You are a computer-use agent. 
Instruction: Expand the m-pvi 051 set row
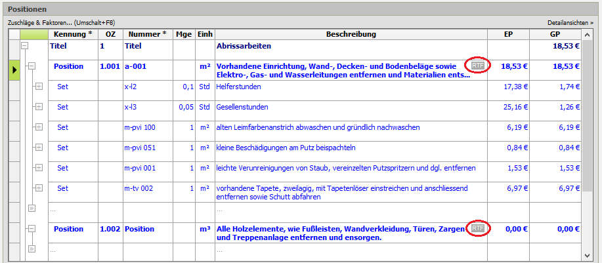click(x=39, y=147)
